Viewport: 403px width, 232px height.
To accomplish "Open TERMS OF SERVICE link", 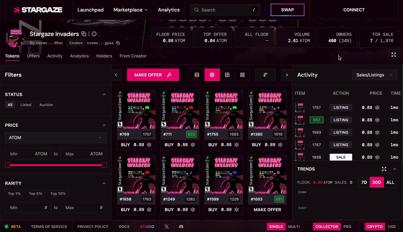I will click(x=49, y=227).
